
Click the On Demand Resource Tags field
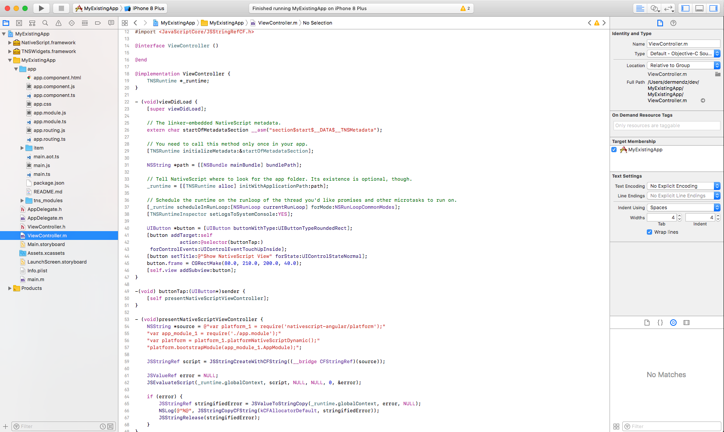(x=667, y=125)
